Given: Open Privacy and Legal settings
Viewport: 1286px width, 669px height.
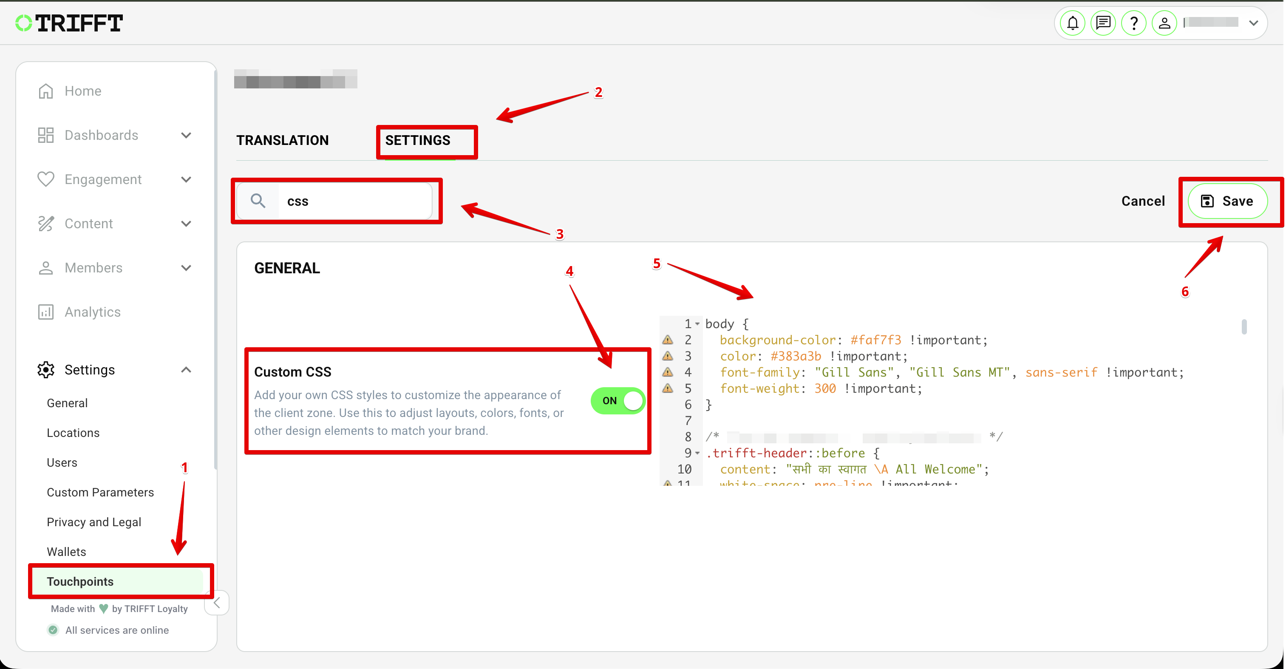Looking at the screenshot, I should 94,522.
